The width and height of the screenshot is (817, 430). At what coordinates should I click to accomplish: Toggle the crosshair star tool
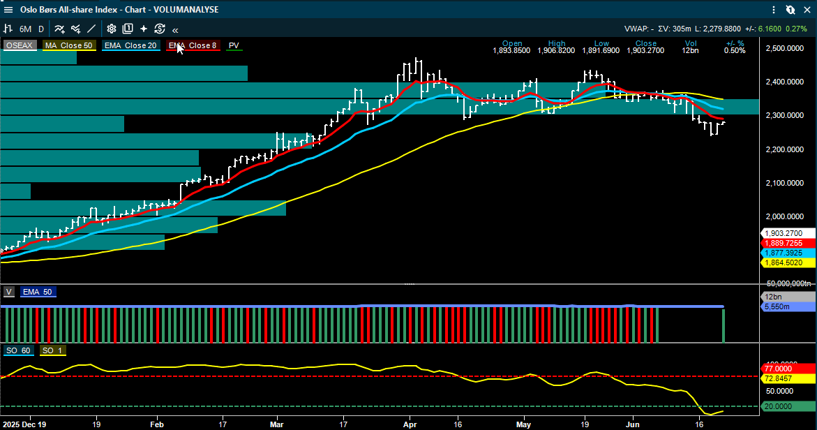[x=144, y=29]
